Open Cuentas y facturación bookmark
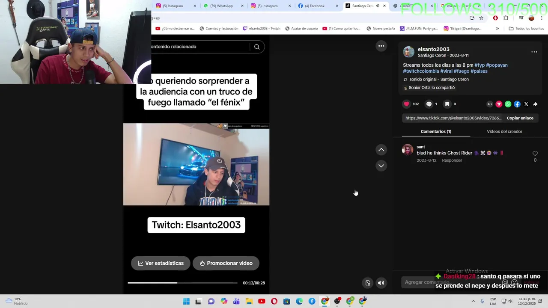Screen dimensions: 548x308 coord(218,29)
